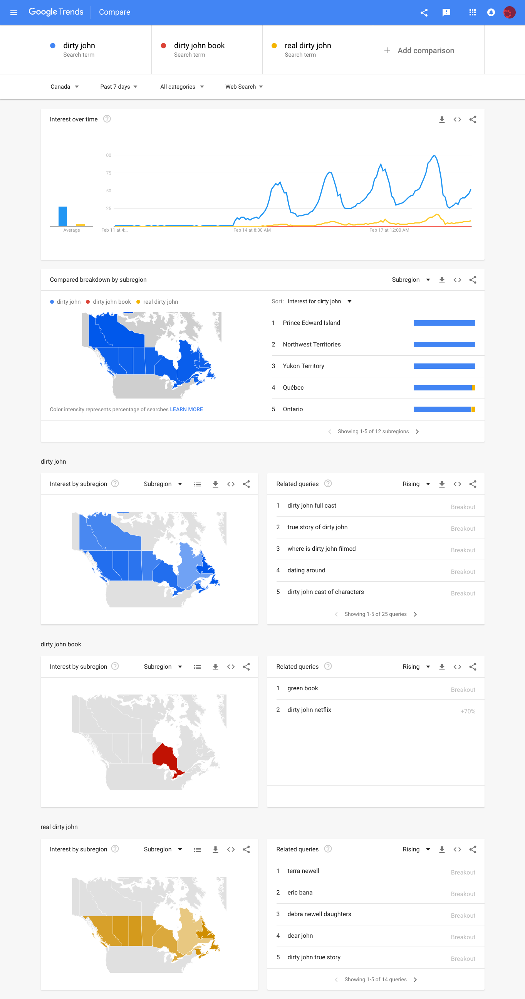
Task: Open the notifications bell
Action: pos(490,12)
